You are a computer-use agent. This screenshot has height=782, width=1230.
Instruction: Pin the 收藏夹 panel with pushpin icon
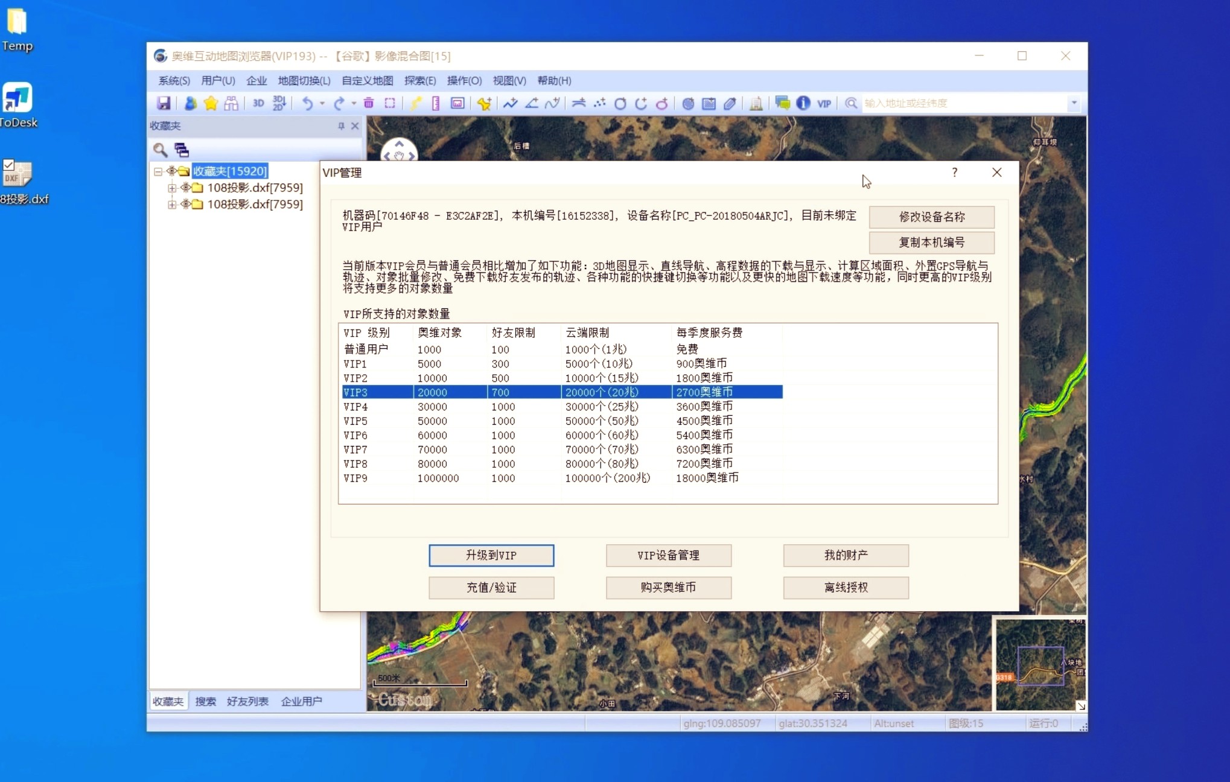(341, 126)
